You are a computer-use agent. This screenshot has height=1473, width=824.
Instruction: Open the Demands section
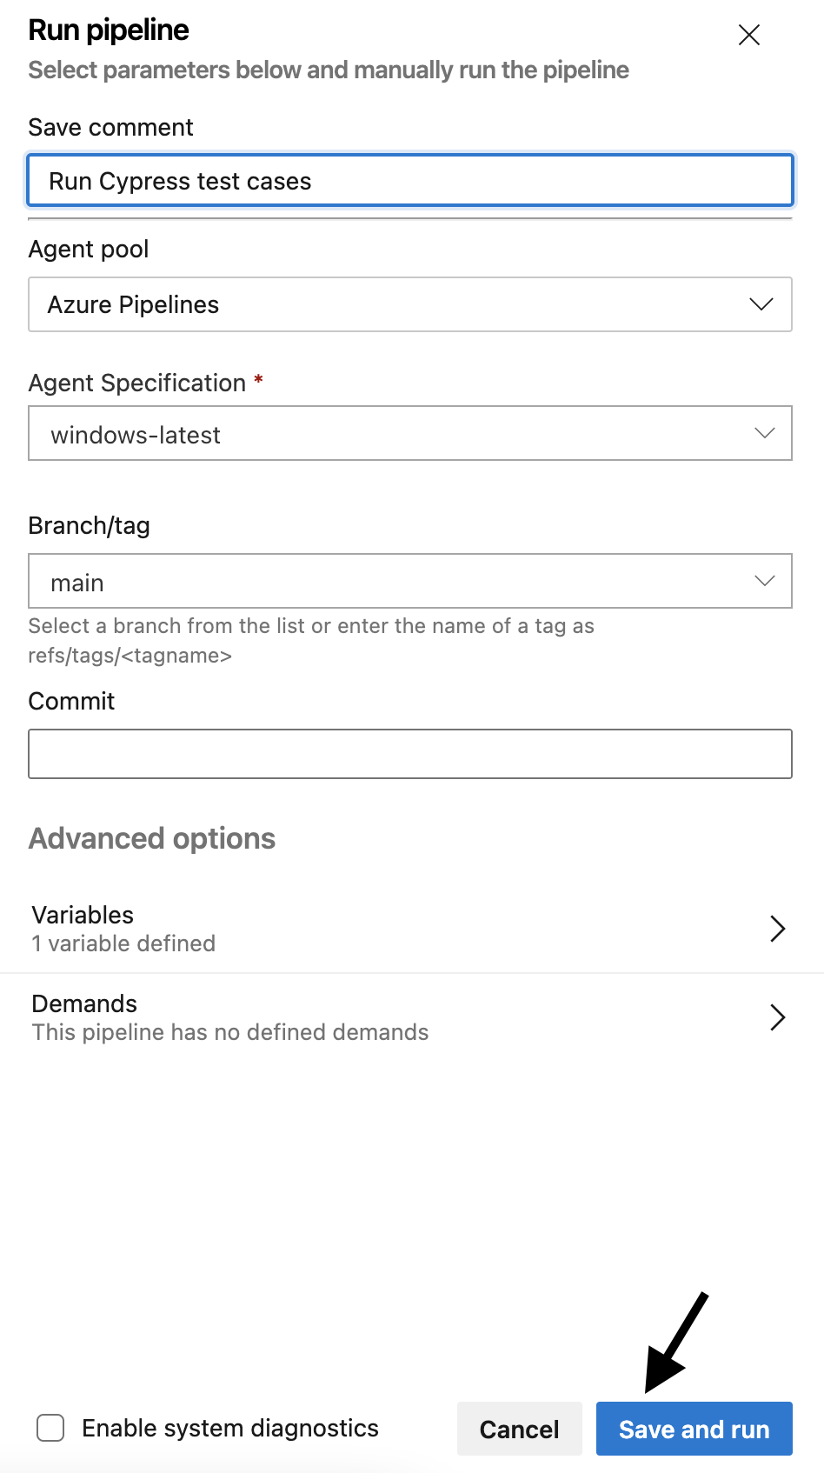coord(410,1017)
